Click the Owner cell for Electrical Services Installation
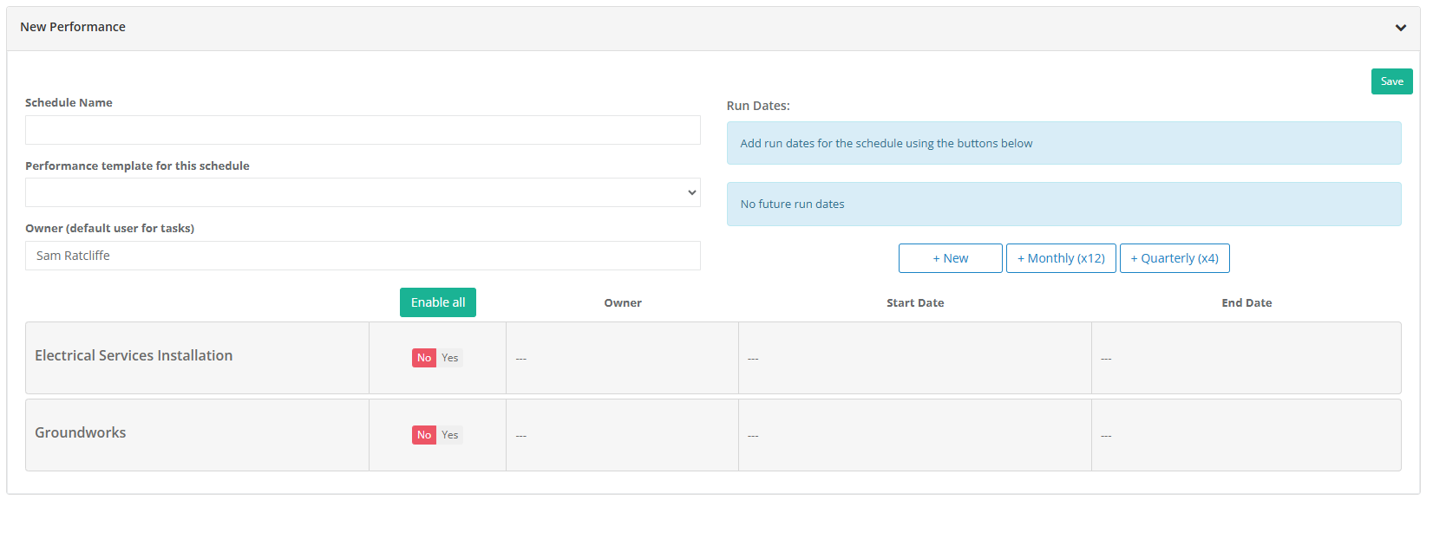The image size is (1433, 539). 621,358
